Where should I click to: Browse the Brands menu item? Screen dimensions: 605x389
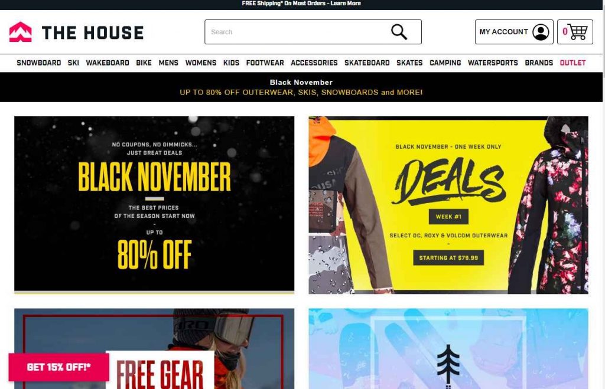click(539, 63)
